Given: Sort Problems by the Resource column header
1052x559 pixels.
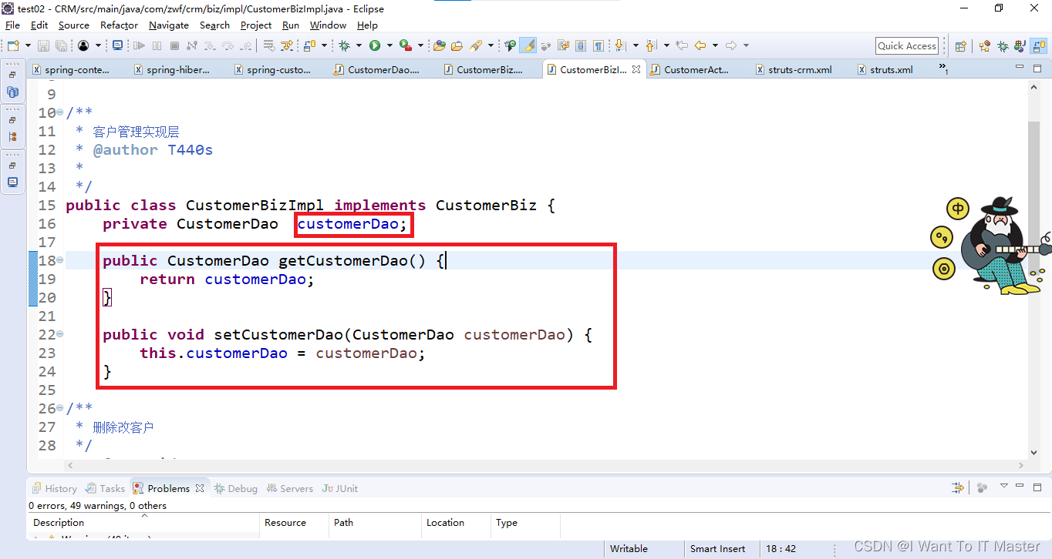Looking at the screenshot, I should point(294,522).
